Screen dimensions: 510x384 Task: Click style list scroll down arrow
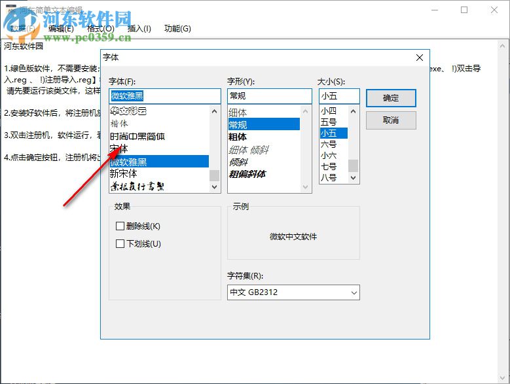[x=305, y=187]
